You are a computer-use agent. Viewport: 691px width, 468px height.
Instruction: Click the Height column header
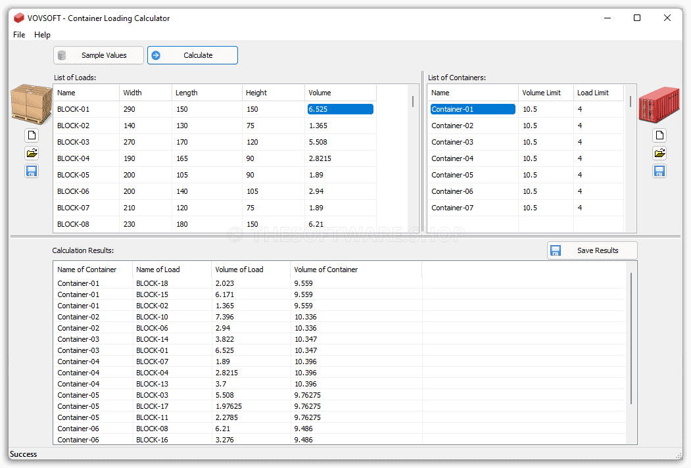(274, 93)
